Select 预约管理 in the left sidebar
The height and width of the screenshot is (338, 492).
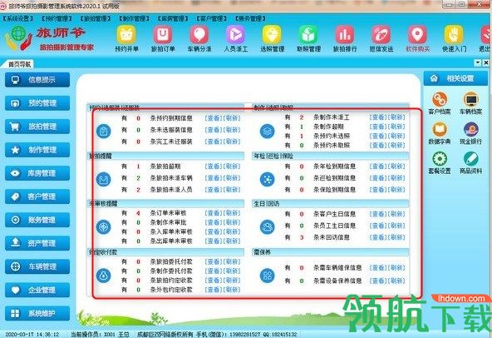(37, 103)
